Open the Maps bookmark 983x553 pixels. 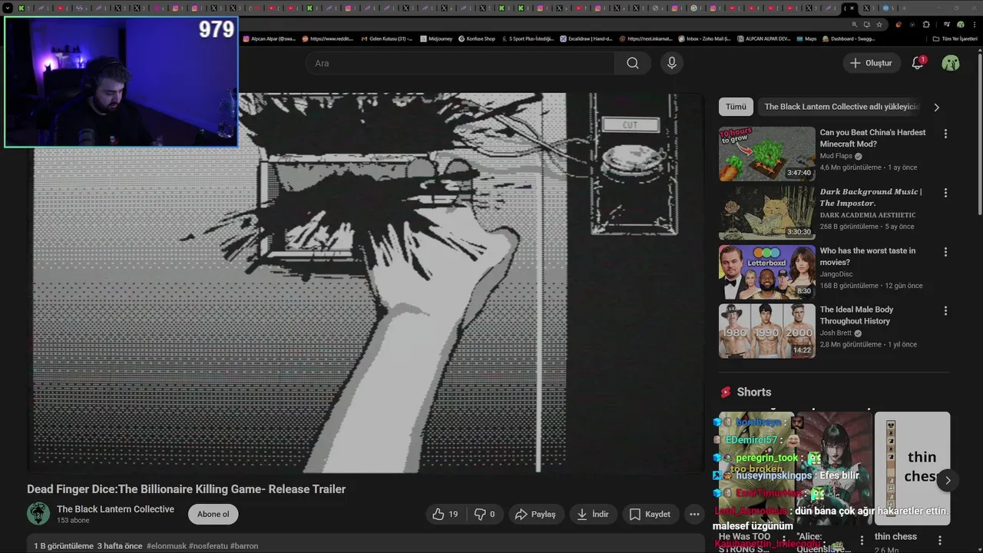[x=806, y=38]
